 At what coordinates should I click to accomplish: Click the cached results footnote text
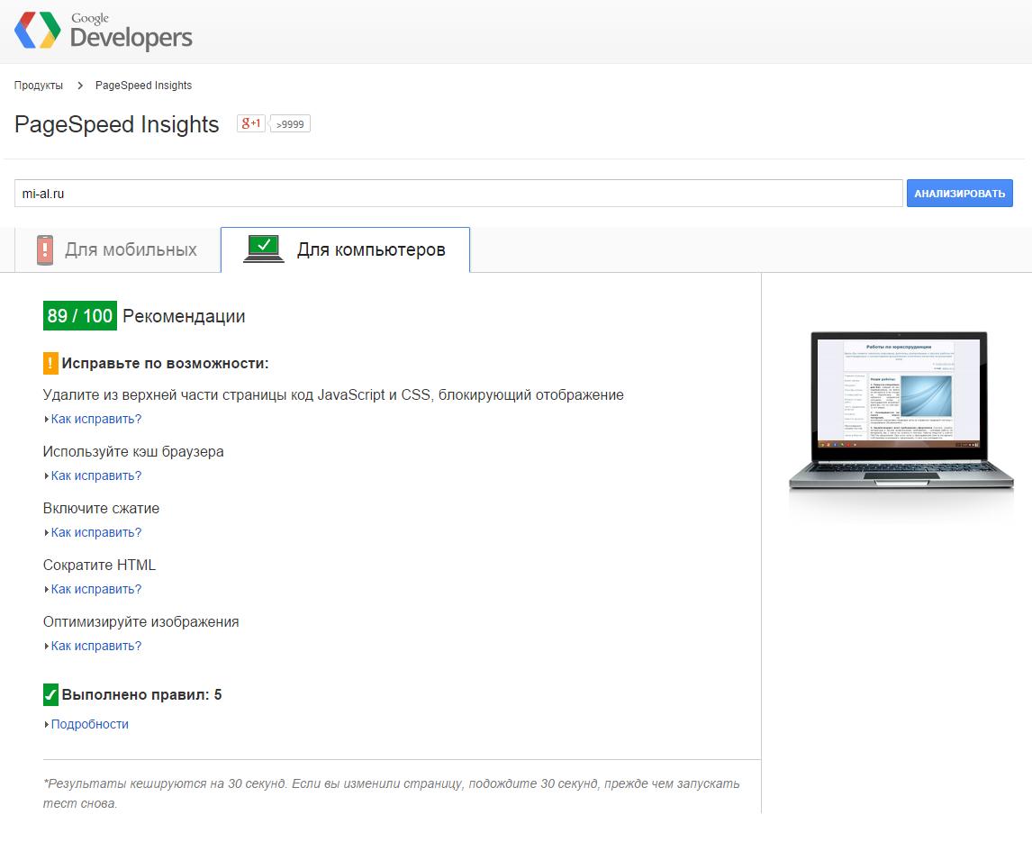click(x=392, y=793)
